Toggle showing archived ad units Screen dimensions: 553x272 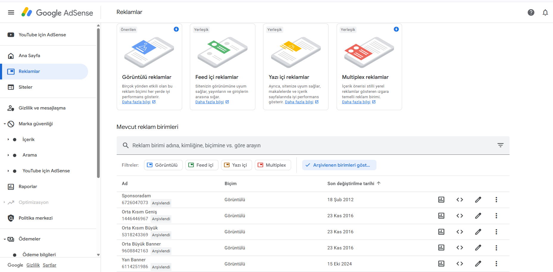pyautogui.click(x=339, y=165)
